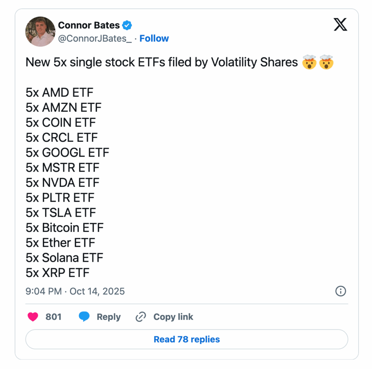
Task: Open tweet info via the circled info icon
Action: click(x=340, y=291)
